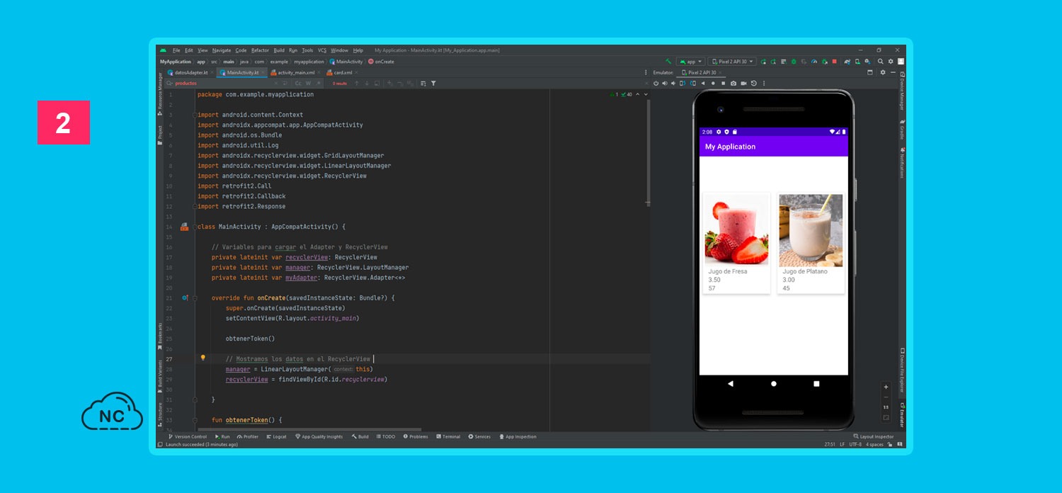Viewport: 1062px width, 493px height.
Task: Click the emulator Back triangle navigation button
Action: pyautogui.click(x=731, y=383)
